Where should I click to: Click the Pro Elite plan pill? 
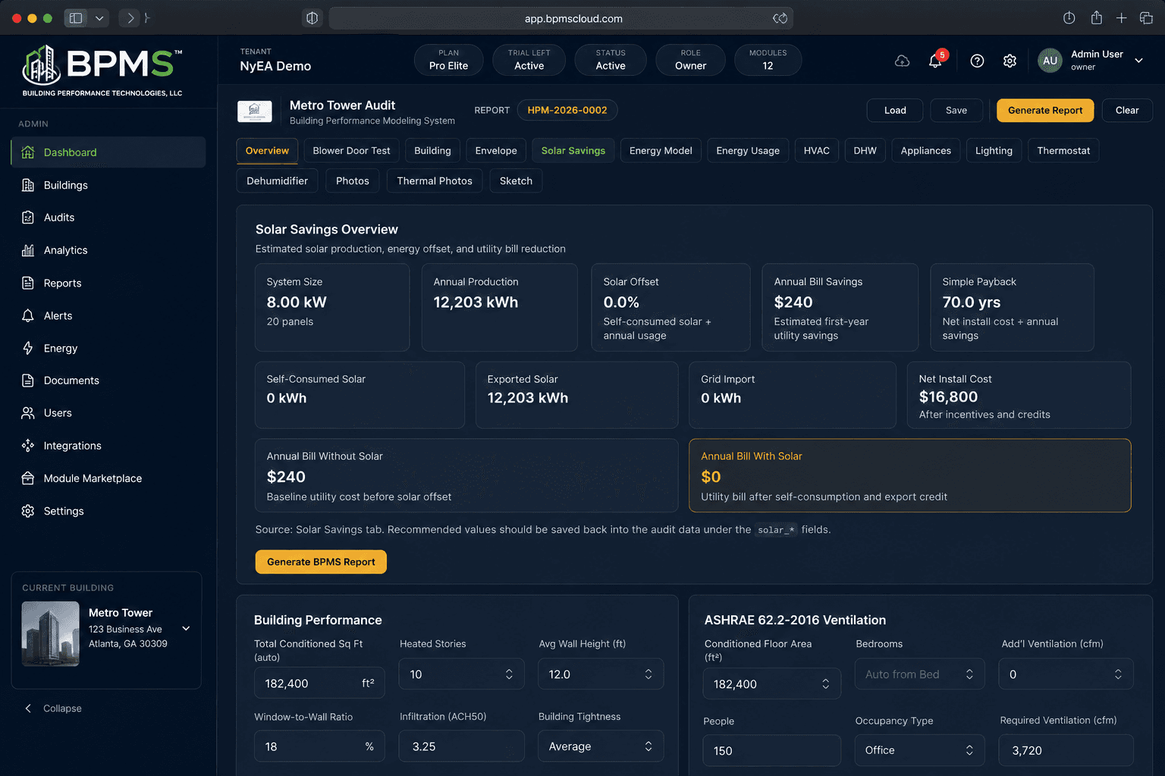coord(448,60)
